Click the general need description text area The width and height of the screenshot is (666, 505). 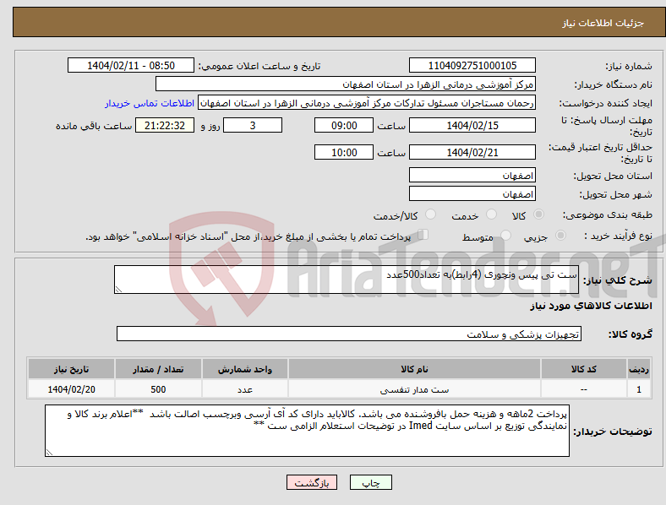coord(347,280)
